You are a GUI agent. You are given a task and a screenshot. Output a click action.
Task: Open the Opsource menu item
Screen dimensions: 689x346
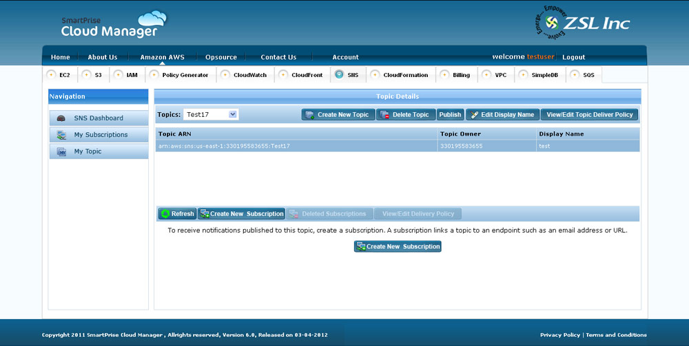pos(221,57)
